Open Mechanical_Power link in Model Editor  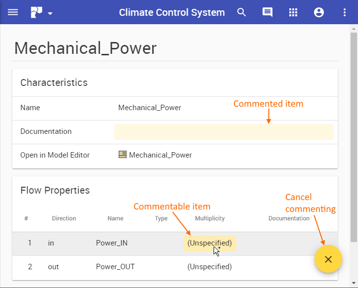[x=160, y=155]
